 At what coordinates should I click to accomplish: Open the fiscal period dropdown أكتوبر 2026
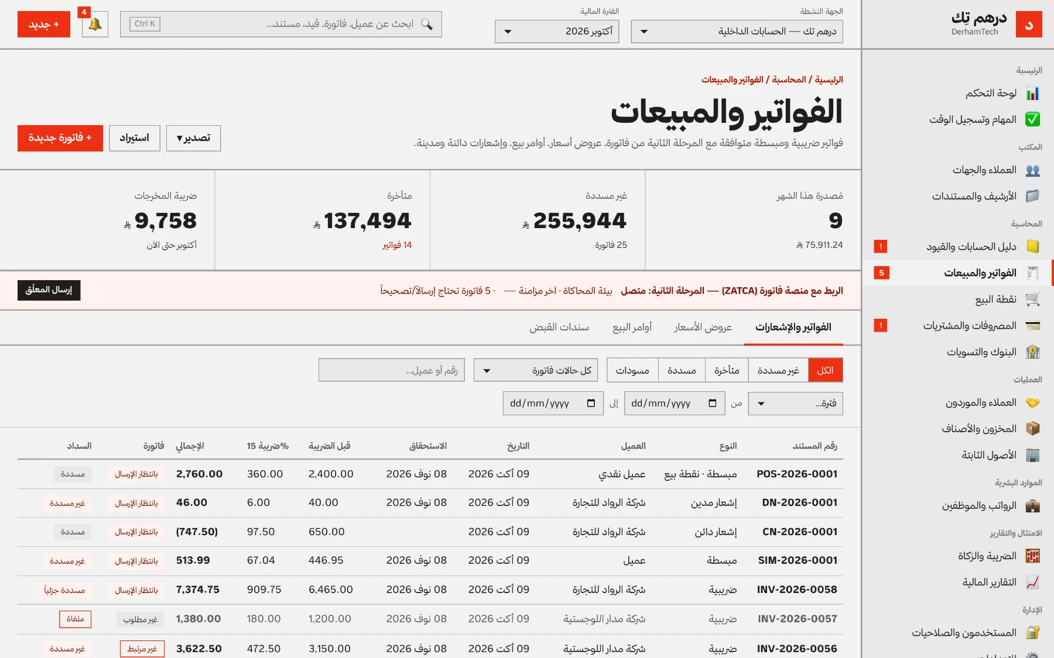click(557, 32)
